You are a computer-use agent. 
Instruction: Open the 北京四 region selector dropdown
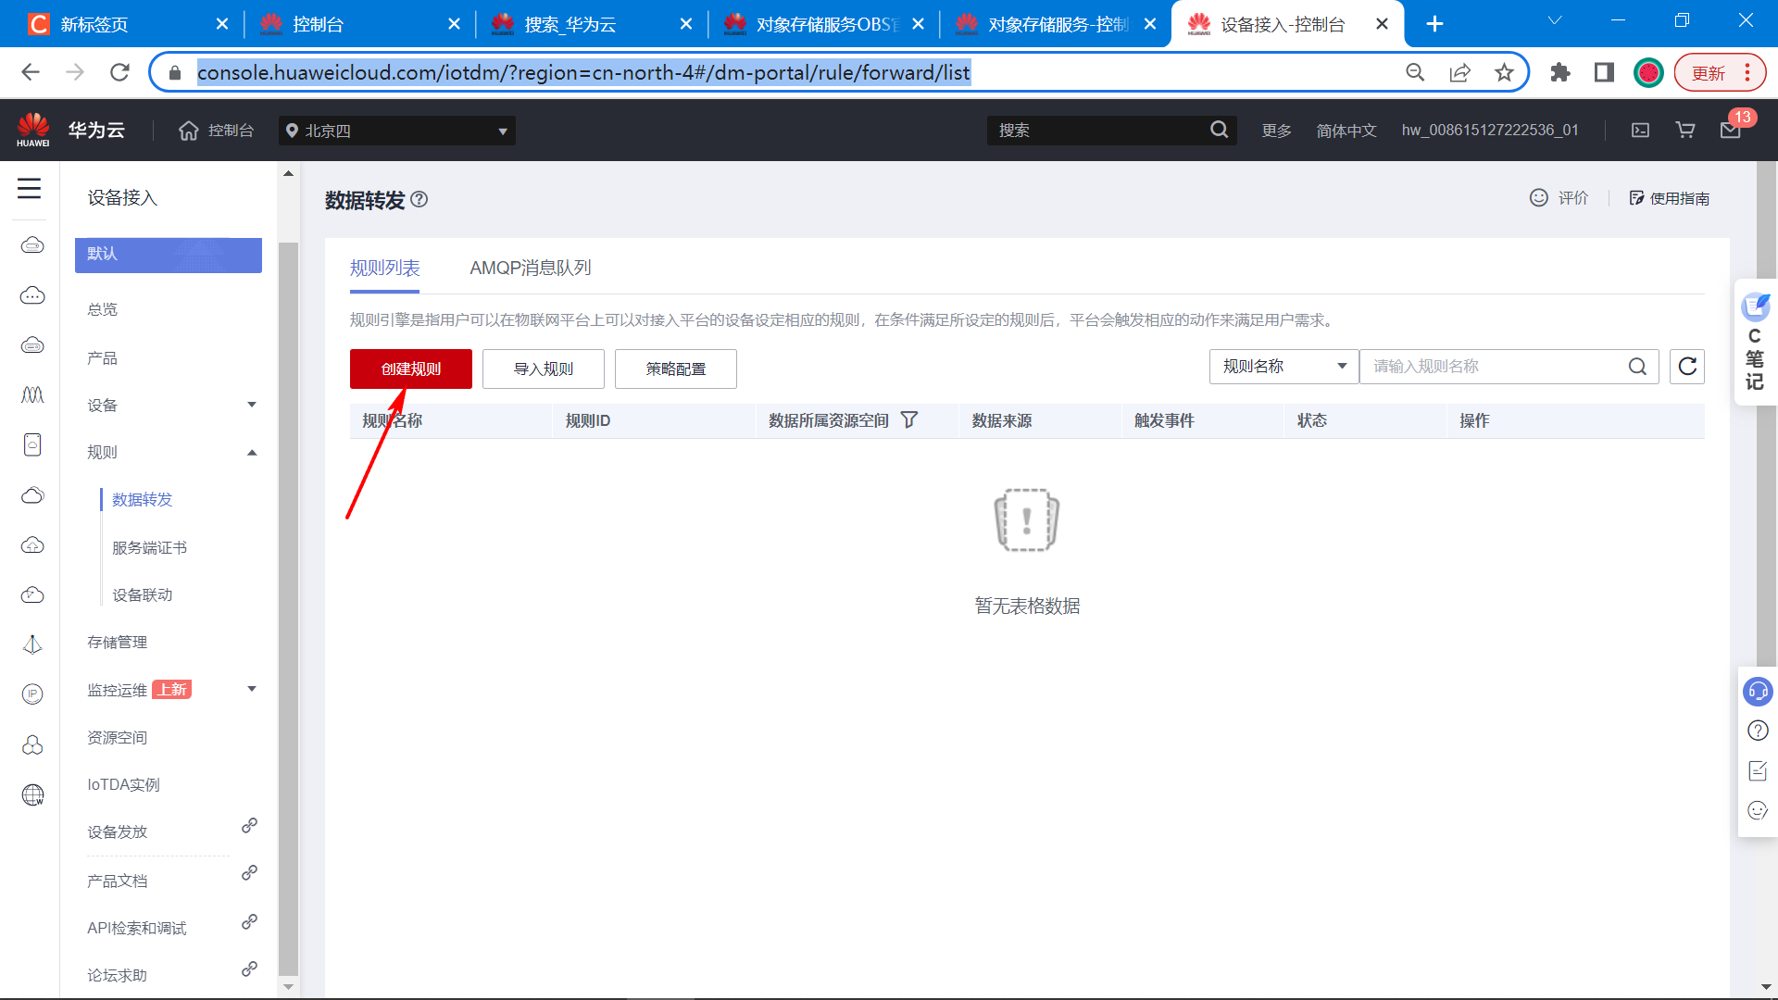[x=397, y=131]
